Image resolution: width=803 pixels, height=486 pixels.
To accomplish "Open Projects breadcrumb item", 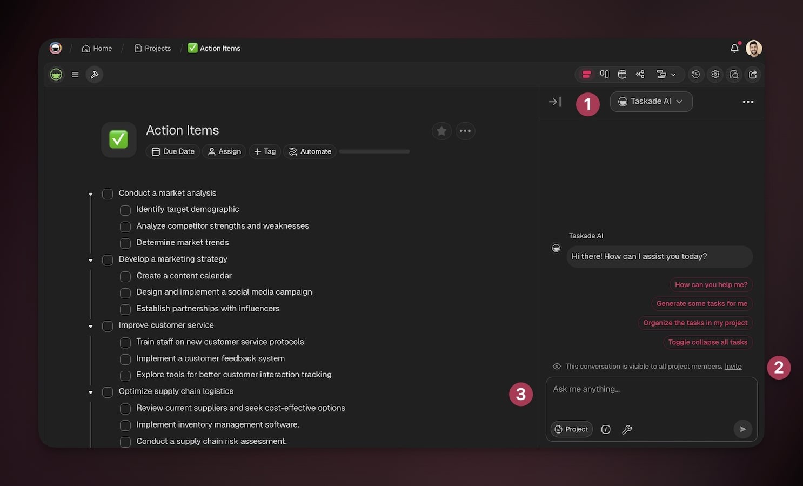I will (152, 48).
